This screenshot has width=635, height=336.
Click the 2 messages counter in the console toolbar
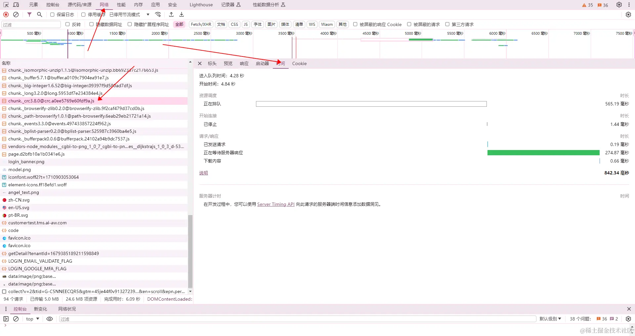[614, 319]
